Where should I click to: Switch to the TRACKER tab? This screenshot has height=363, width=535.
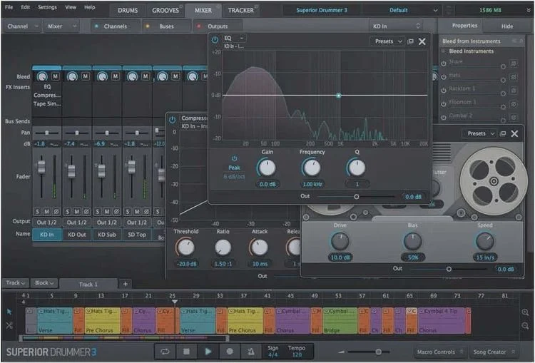[241, 11]
